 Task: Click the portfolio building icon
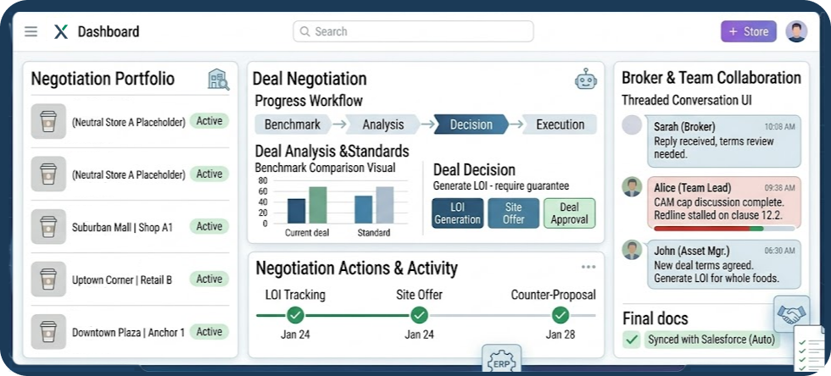[x=218, y=80]
